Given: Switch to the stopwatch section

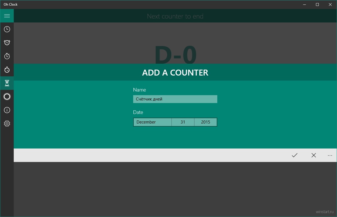Looking at the screenshot, I should coord(7,56).
